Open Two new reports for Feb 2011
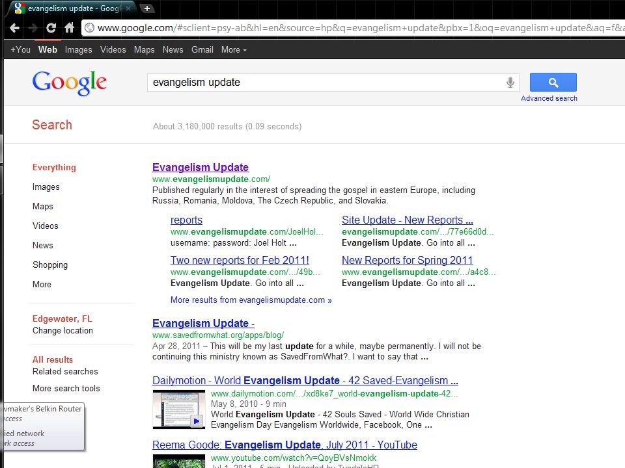 [240, 260]
